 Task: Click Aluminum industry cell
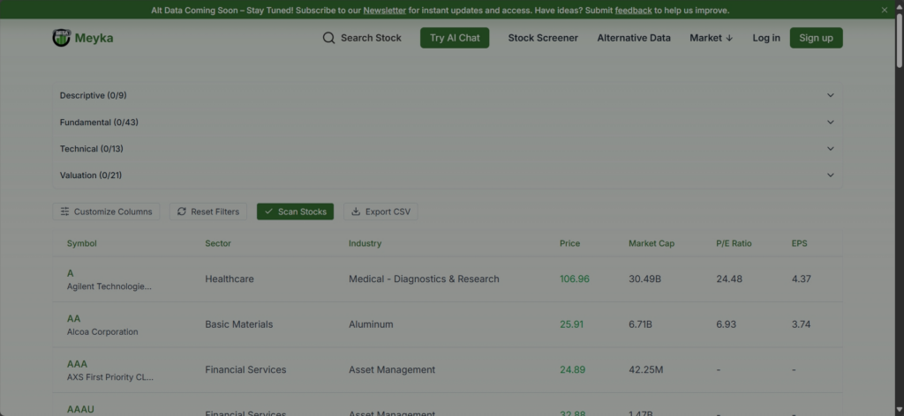click(x=371, y=324)
